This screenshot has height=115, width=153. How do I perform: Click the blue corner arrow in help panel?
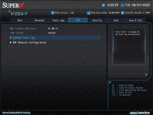point(147,75)
